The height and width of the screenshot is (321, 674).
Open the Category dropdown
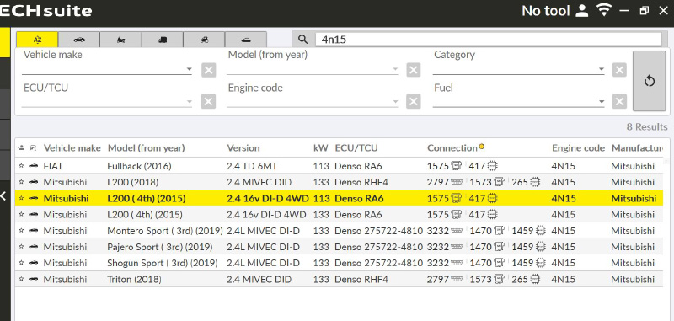[518, 69]
